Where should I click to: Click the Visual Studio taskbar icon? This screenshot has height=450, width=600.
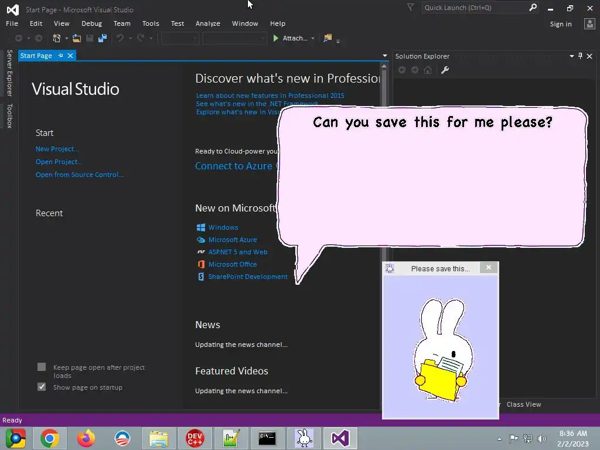point(340,438)
